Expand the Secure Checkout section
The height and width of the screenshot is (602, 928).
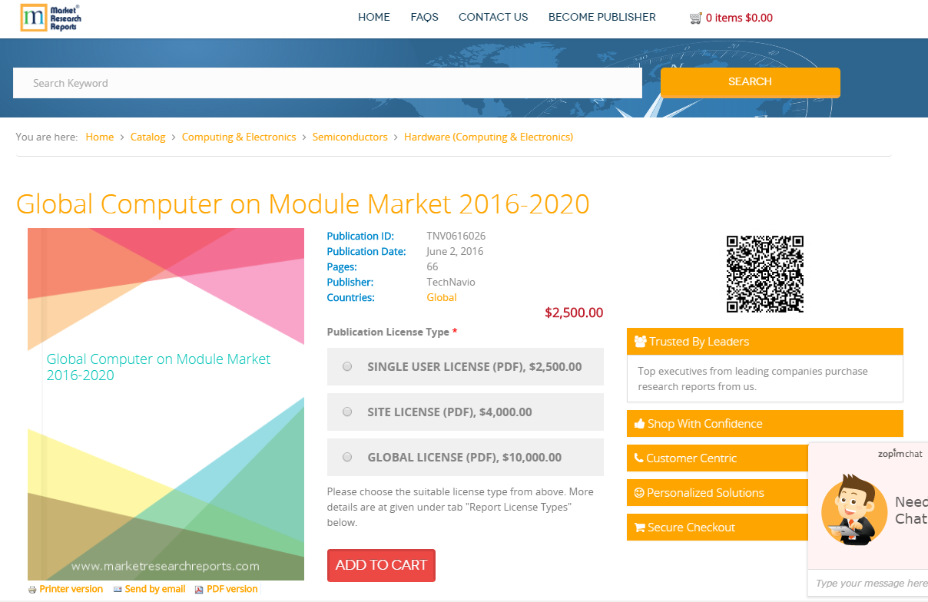718,528
